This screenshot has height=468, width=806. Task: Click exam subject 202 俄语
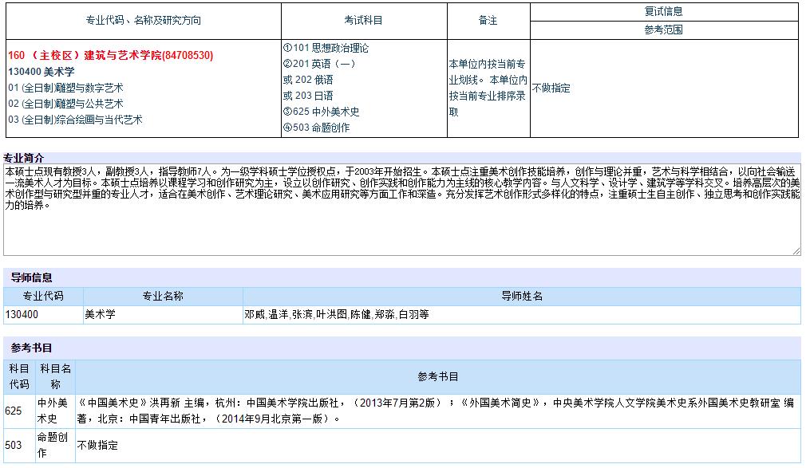click(x=308, y=80)
